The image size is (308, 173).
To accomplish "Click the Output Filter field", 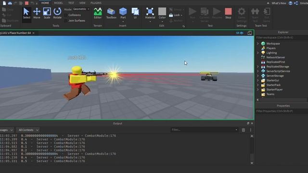I will tap(205, 130).
